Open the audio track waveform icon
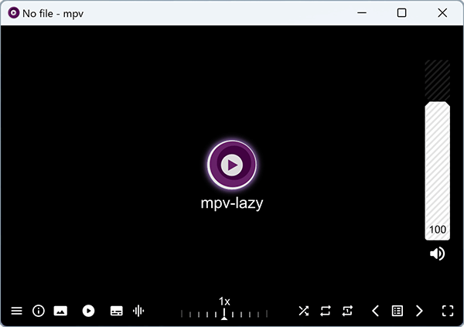The height and width of the screenshot is (327, 464). click(138, 311)
